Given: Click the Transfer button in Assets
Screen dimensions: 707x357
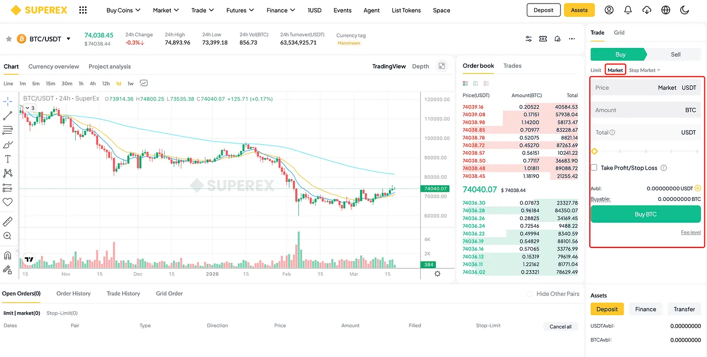Looking at the screenshot, I should point(684,309).
